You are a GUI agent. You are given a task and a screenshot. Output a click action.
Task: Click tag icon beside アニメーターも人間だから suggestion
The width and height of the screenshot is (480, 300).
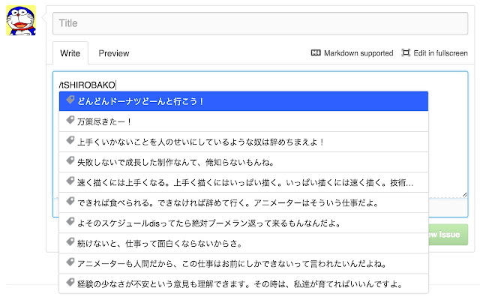tap(70, 262)
